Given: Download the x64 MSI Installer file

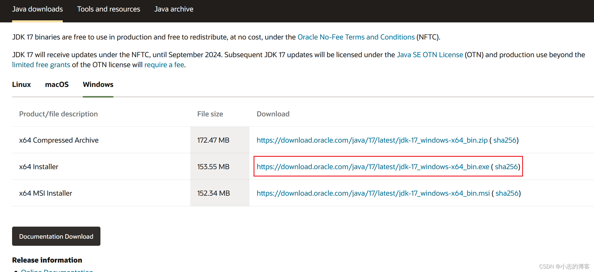Looking at the screenshot, I should coord(373,193).
